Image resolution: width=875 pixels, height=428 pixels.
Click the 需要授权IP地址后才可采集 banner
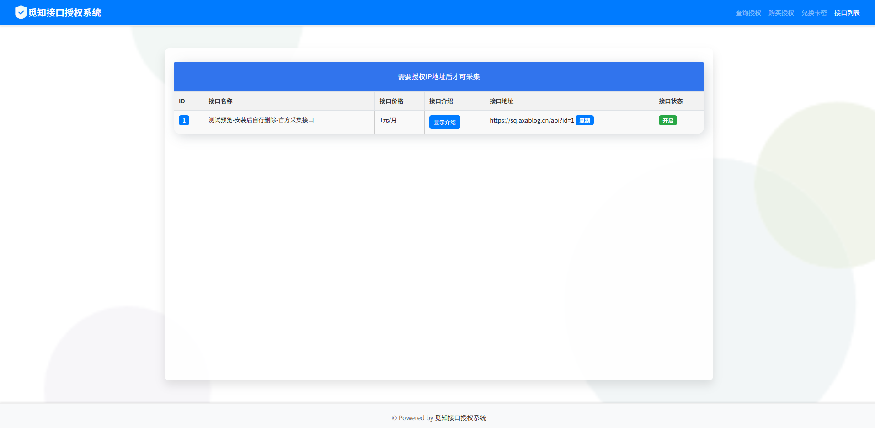click(x=438, y=77)
